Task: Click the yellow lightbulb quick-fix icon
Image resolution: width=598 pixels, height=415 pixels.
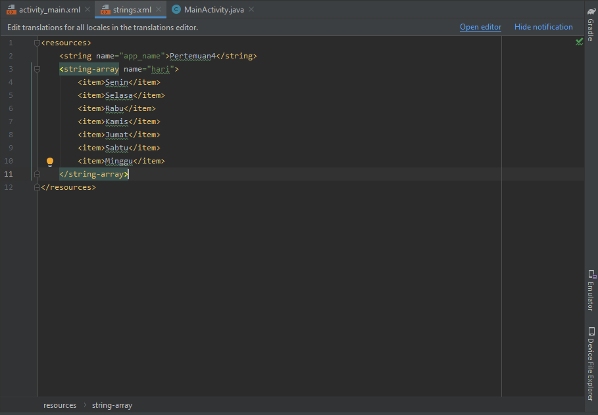Action: tap(50, 162)
